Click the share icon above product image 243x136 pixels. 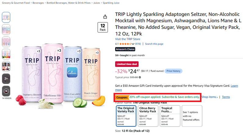(x=105, y=17)
